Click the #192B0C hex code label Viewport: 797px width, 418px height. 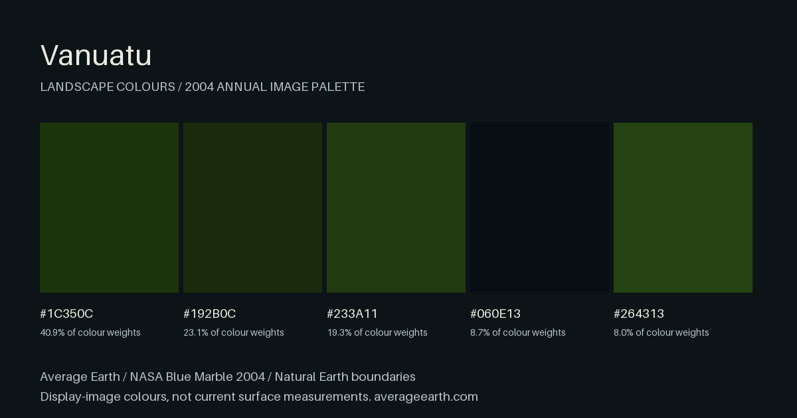tap(210, 314)
